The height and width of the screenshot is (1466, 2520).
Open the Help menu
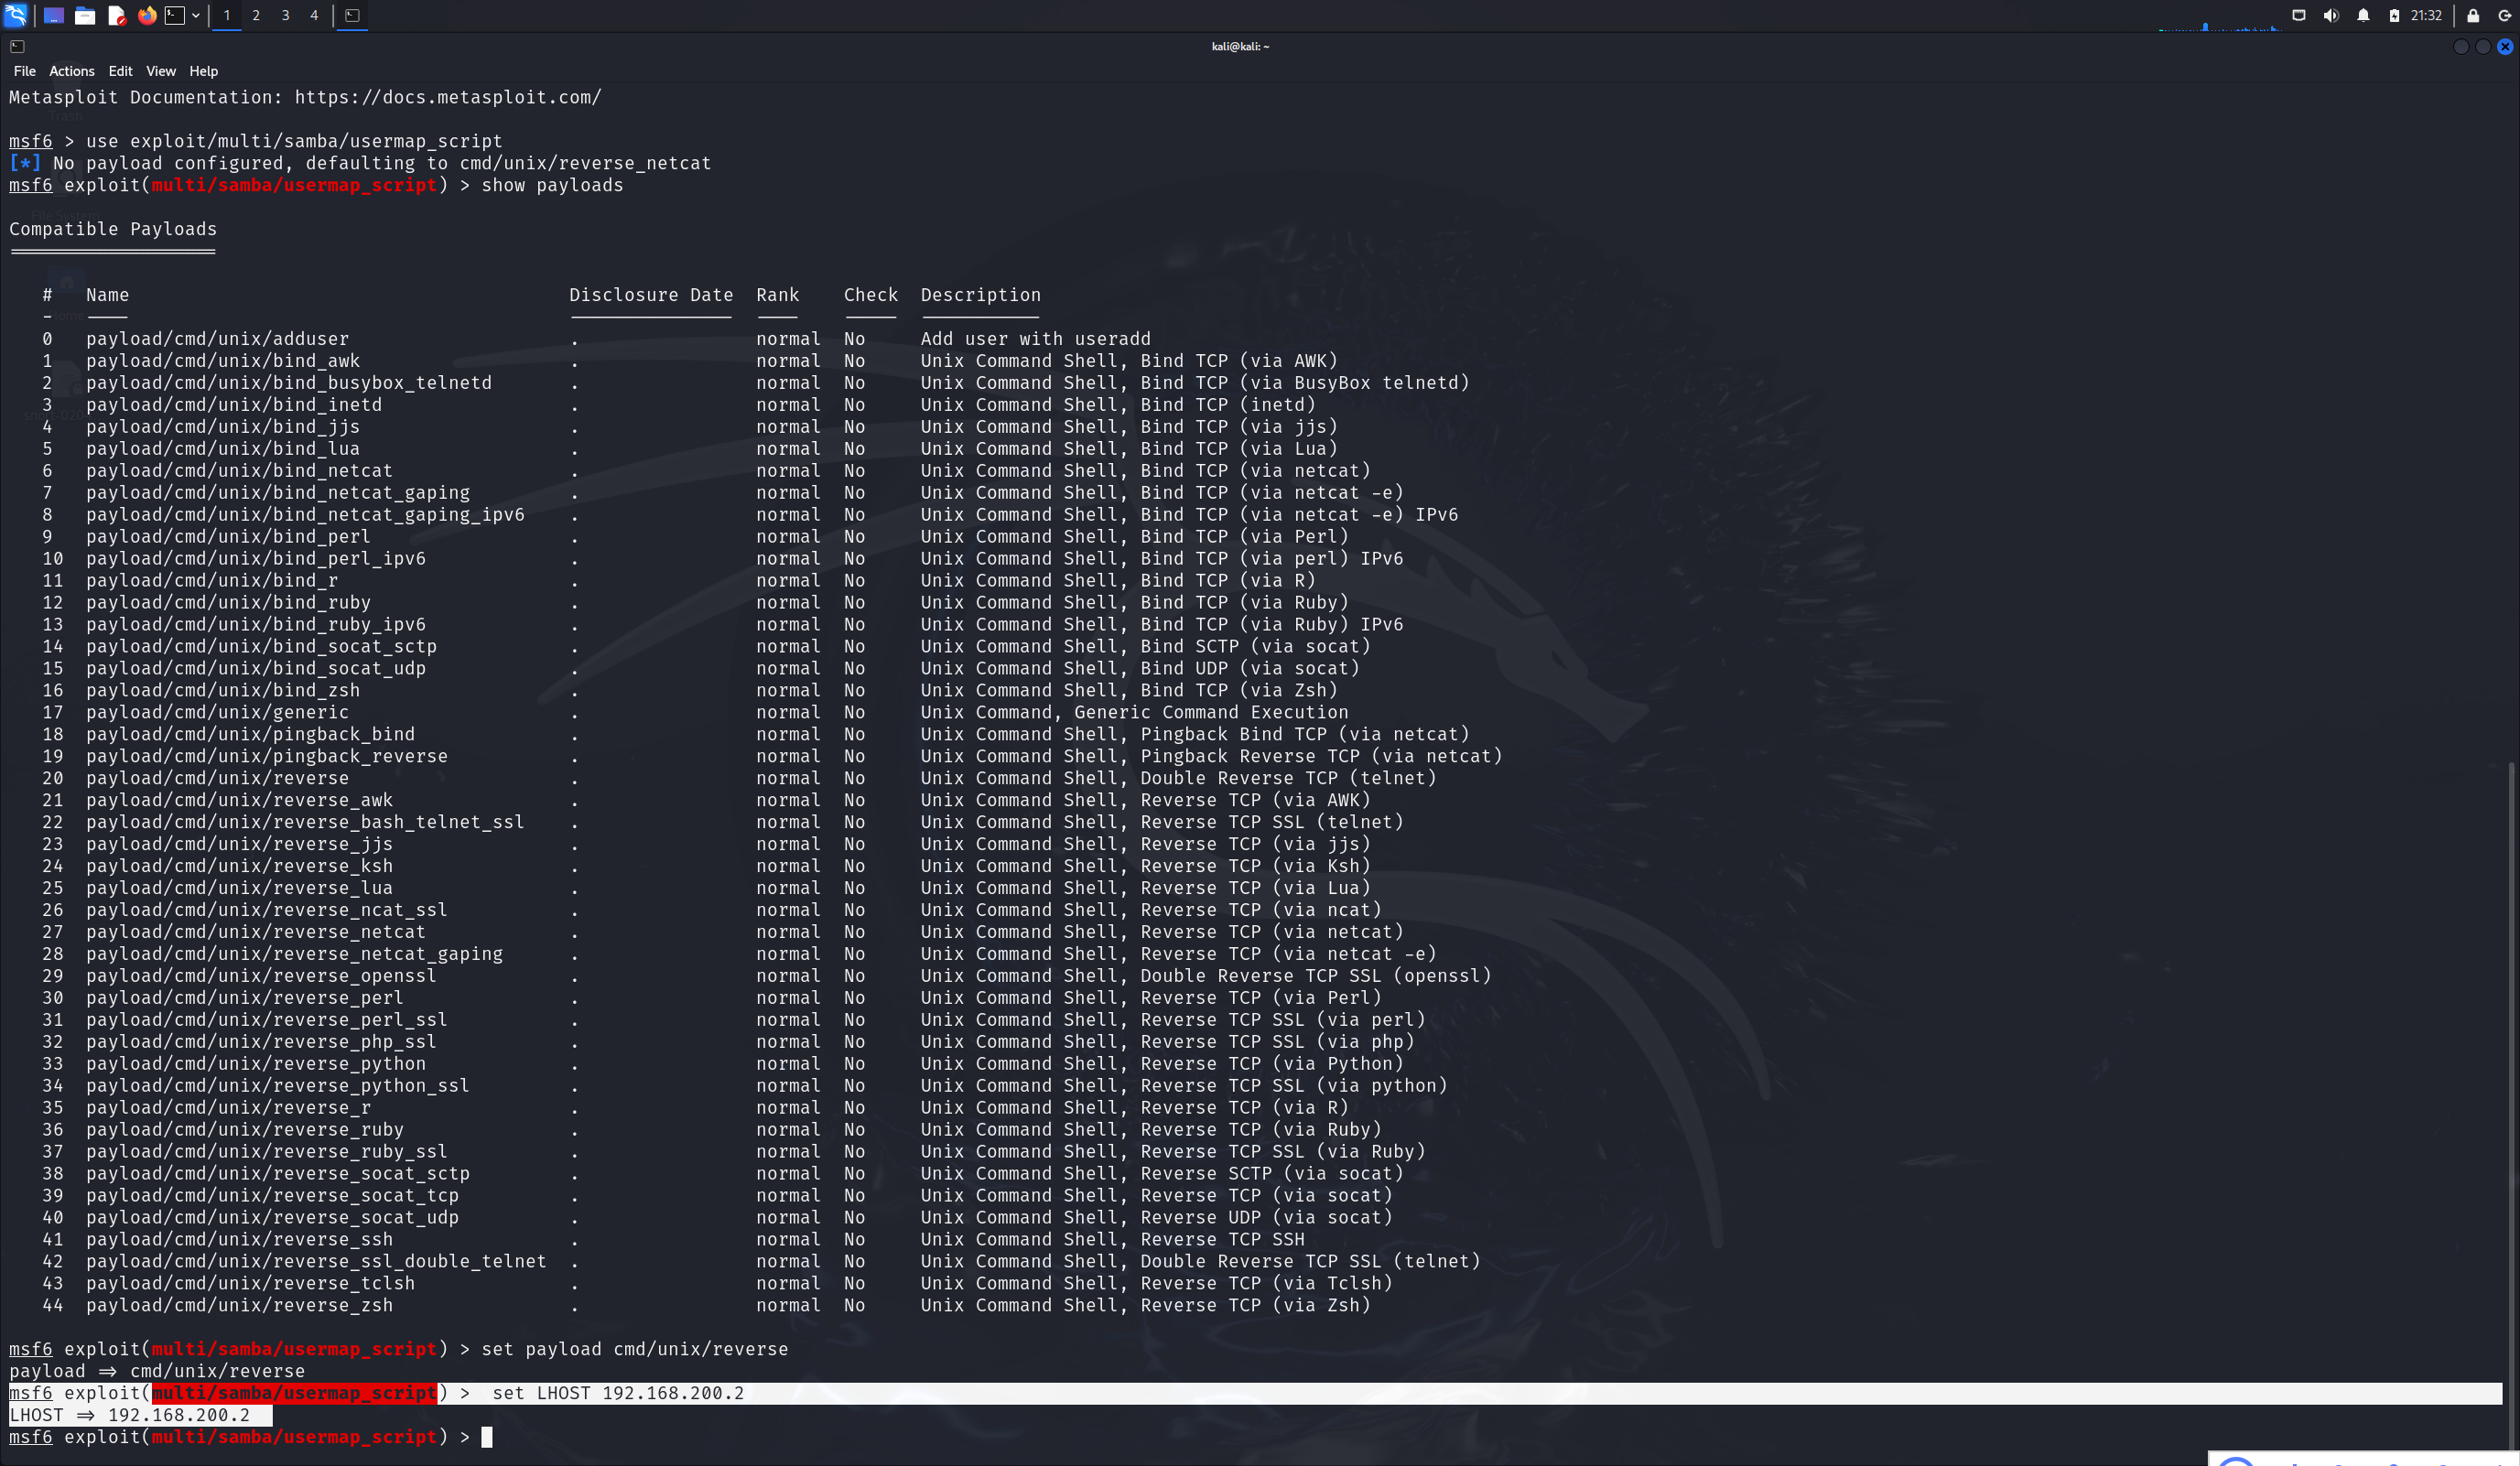203,71
